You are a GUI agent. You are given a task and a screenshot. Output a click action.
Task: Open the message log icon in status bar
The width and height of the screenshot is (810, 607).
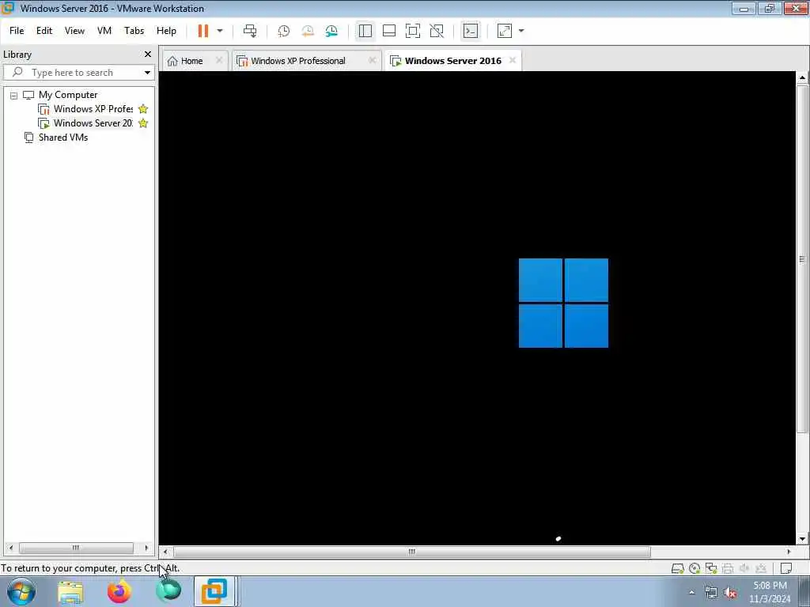coord(786,569)
